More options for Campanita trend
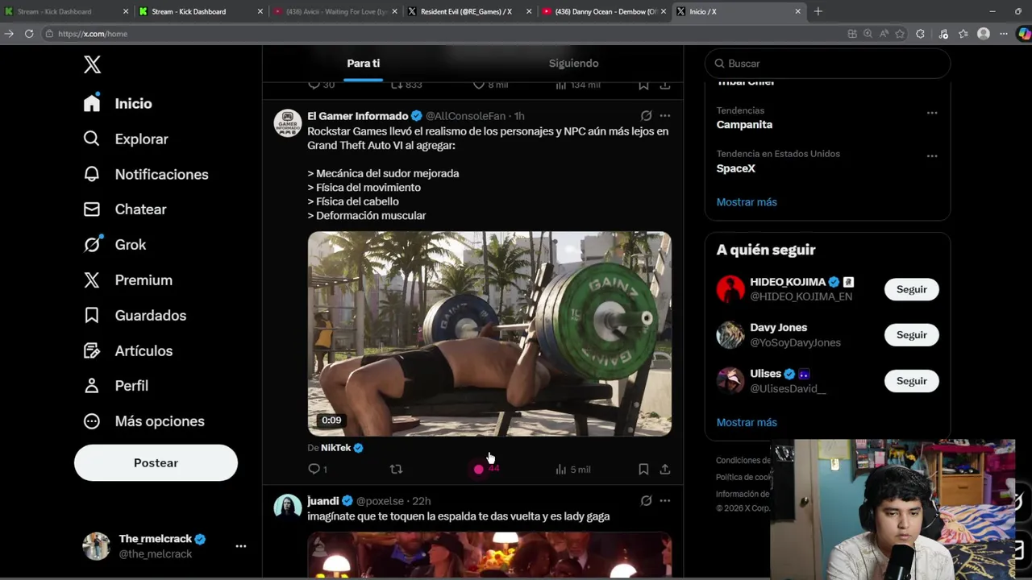Image resolution: width=1032 pixels, height=580 pixels. [x=932, y=113]
